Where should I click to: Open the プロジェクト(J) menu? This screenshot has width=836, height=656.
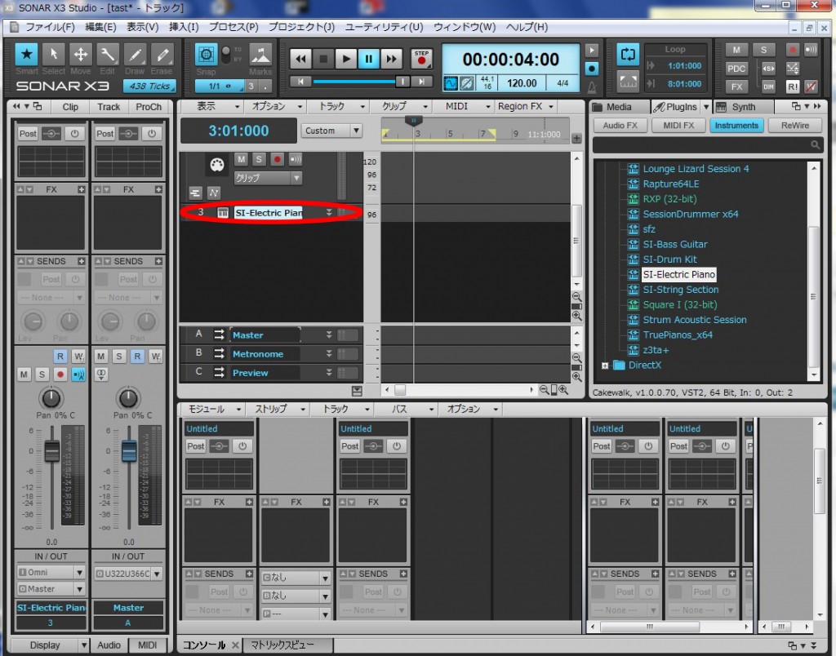tap(301, 27)
